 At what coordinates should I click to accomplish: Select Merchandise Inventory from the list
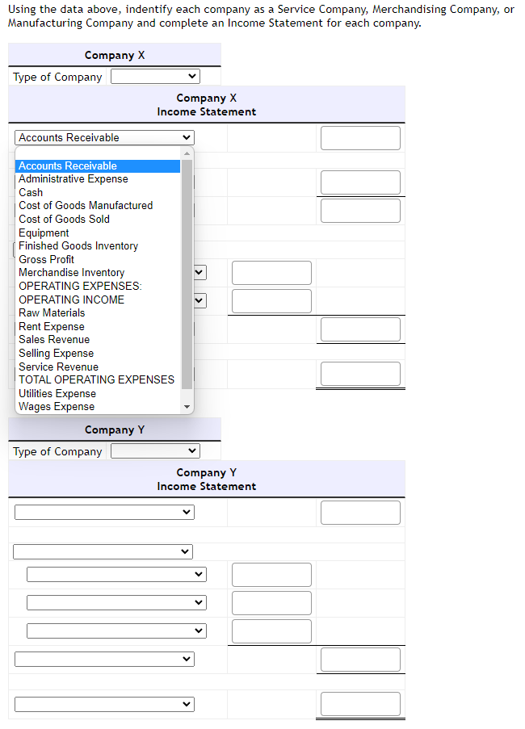(71, 272)
